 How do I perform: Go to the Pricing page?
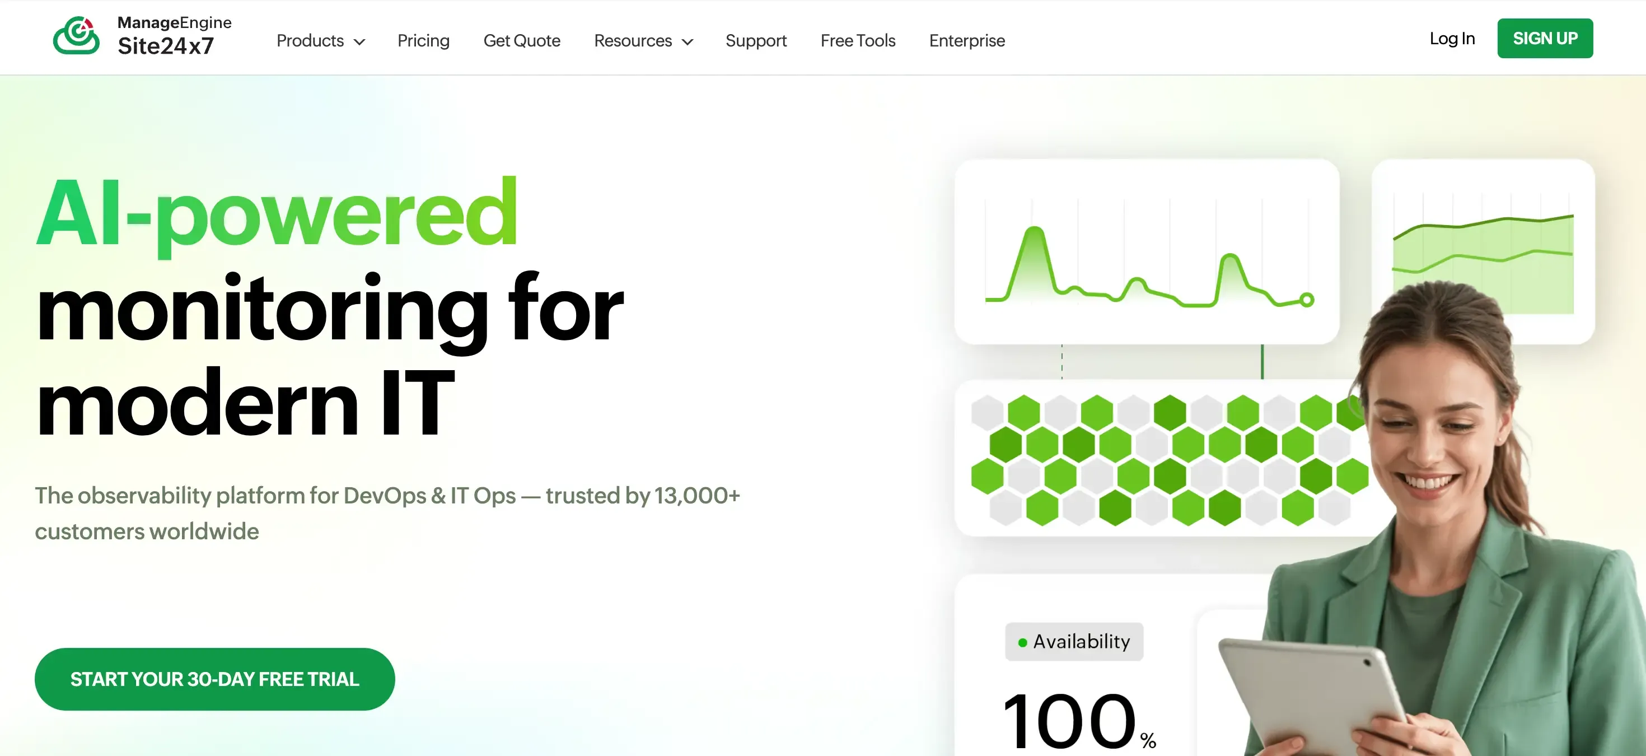tap(423, 40)
